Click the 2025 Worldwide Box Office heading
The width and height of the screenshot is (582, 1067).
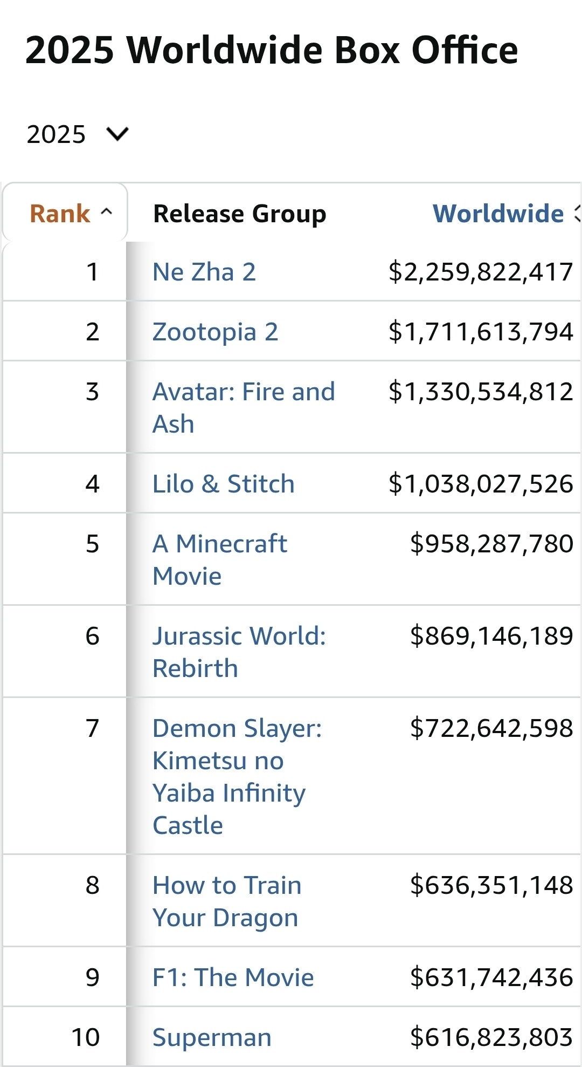(x=272, y=50)
